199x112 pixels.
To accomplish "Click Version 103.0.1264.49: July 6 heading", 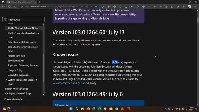I will (x=87, y=94).
